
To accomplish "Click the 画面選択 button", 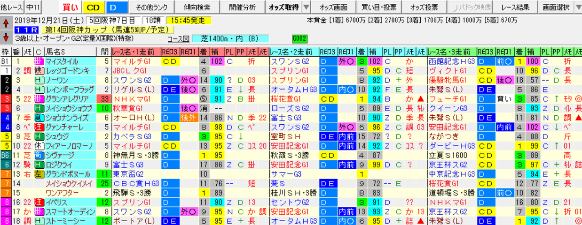I will pyautogui.click(x=556, y=7).
